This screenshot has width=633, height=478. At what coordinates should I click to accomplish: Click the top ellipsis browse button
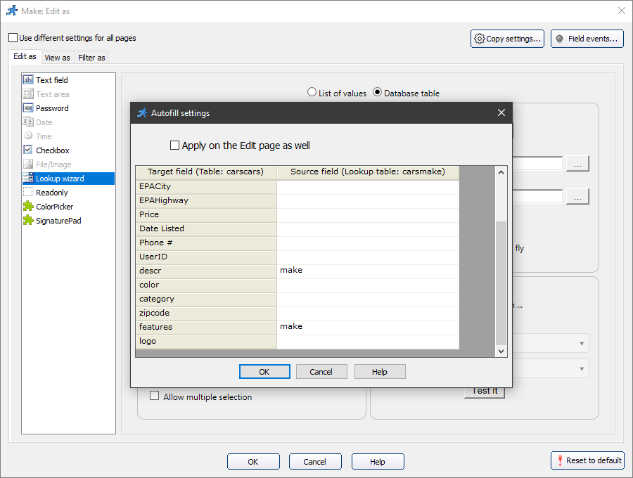[577, 163]
